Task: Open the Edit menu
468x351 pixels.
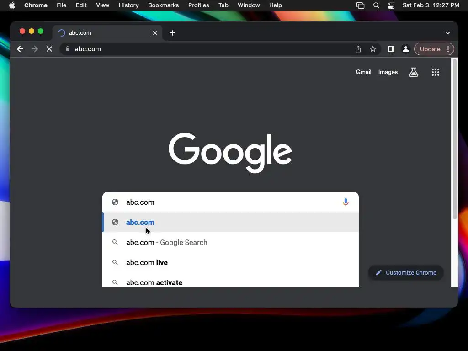Action: (x=81, y=5)
